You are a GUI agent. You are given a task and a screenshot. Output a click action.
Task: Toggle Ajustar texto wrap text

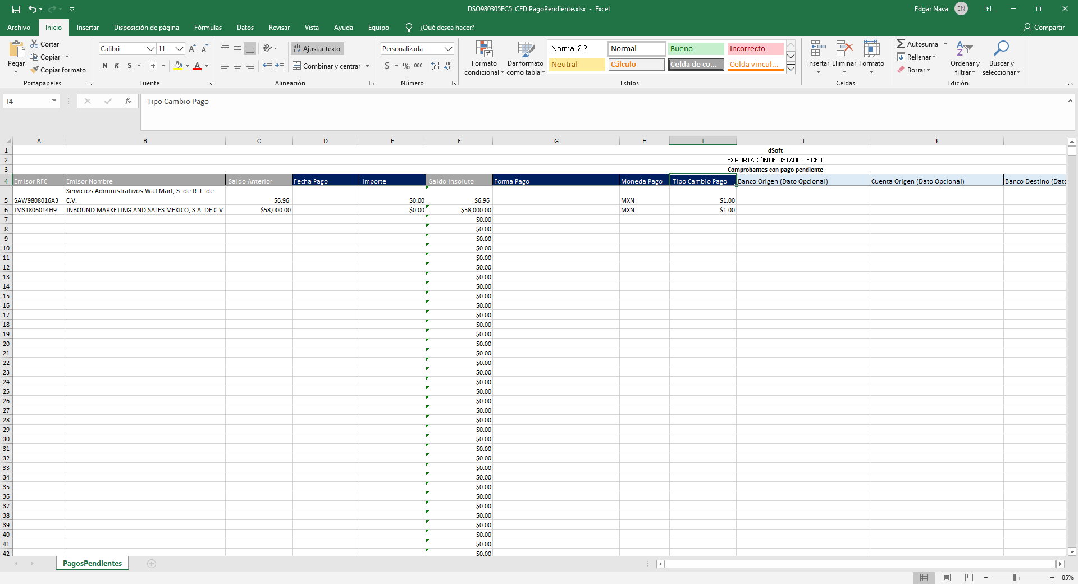(x=317, y=49)
